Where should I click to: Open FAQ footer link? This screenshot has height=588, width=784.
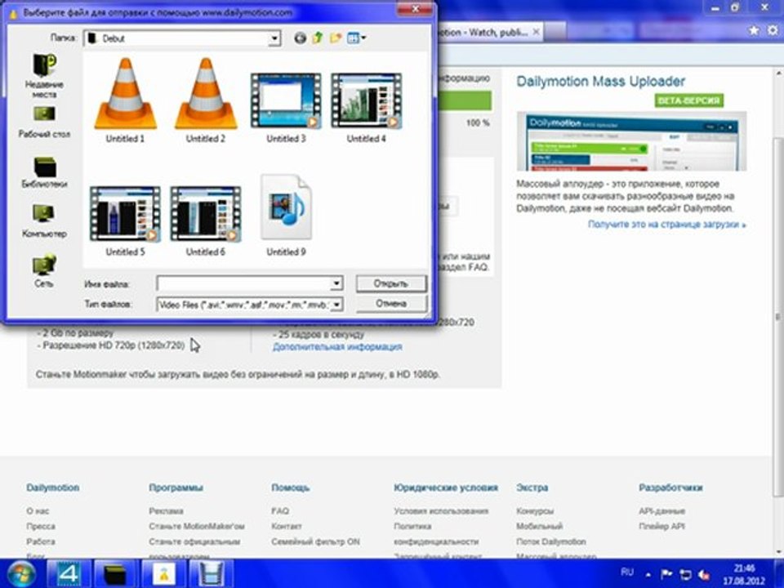pos(280,511)
